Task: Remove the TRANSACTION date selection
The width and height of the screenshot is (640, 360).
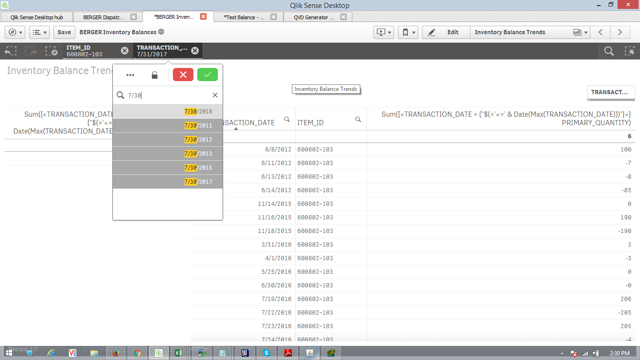Action: (195, 51)
